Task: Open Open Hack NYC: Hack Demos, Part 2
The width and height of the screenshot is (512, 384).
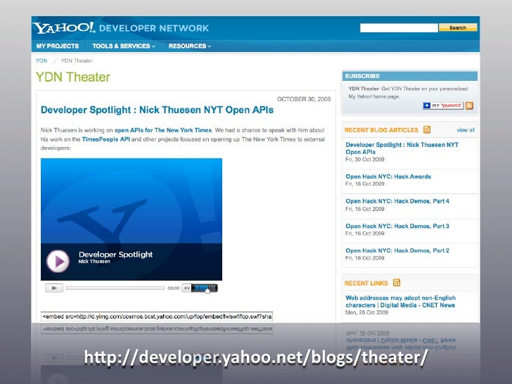Action: 397,250
